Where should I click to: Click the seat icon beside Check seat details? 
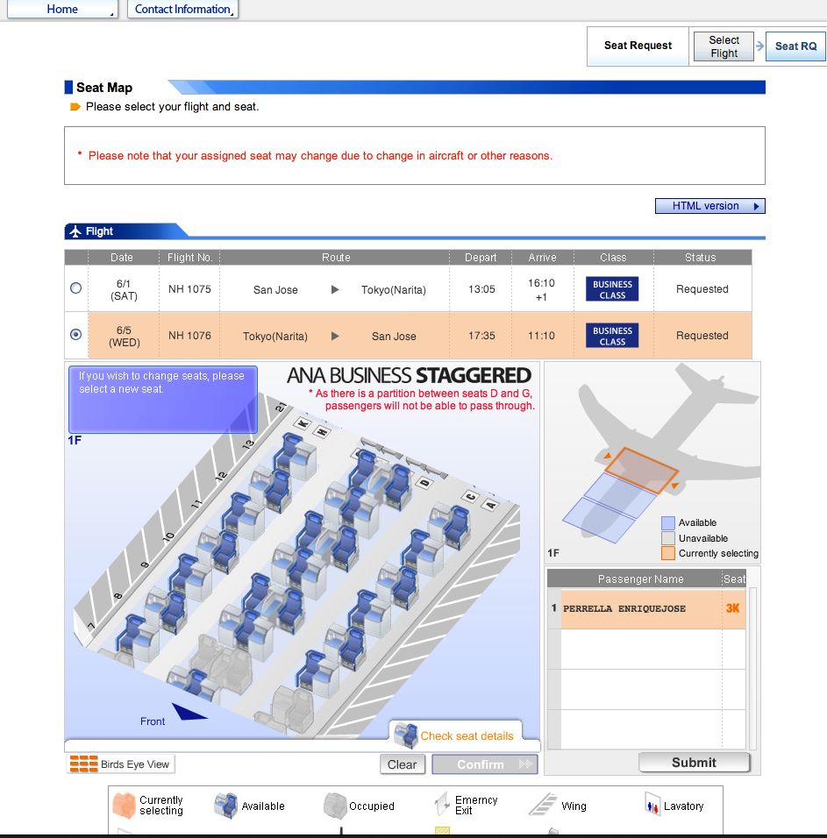tap(406, 735)
